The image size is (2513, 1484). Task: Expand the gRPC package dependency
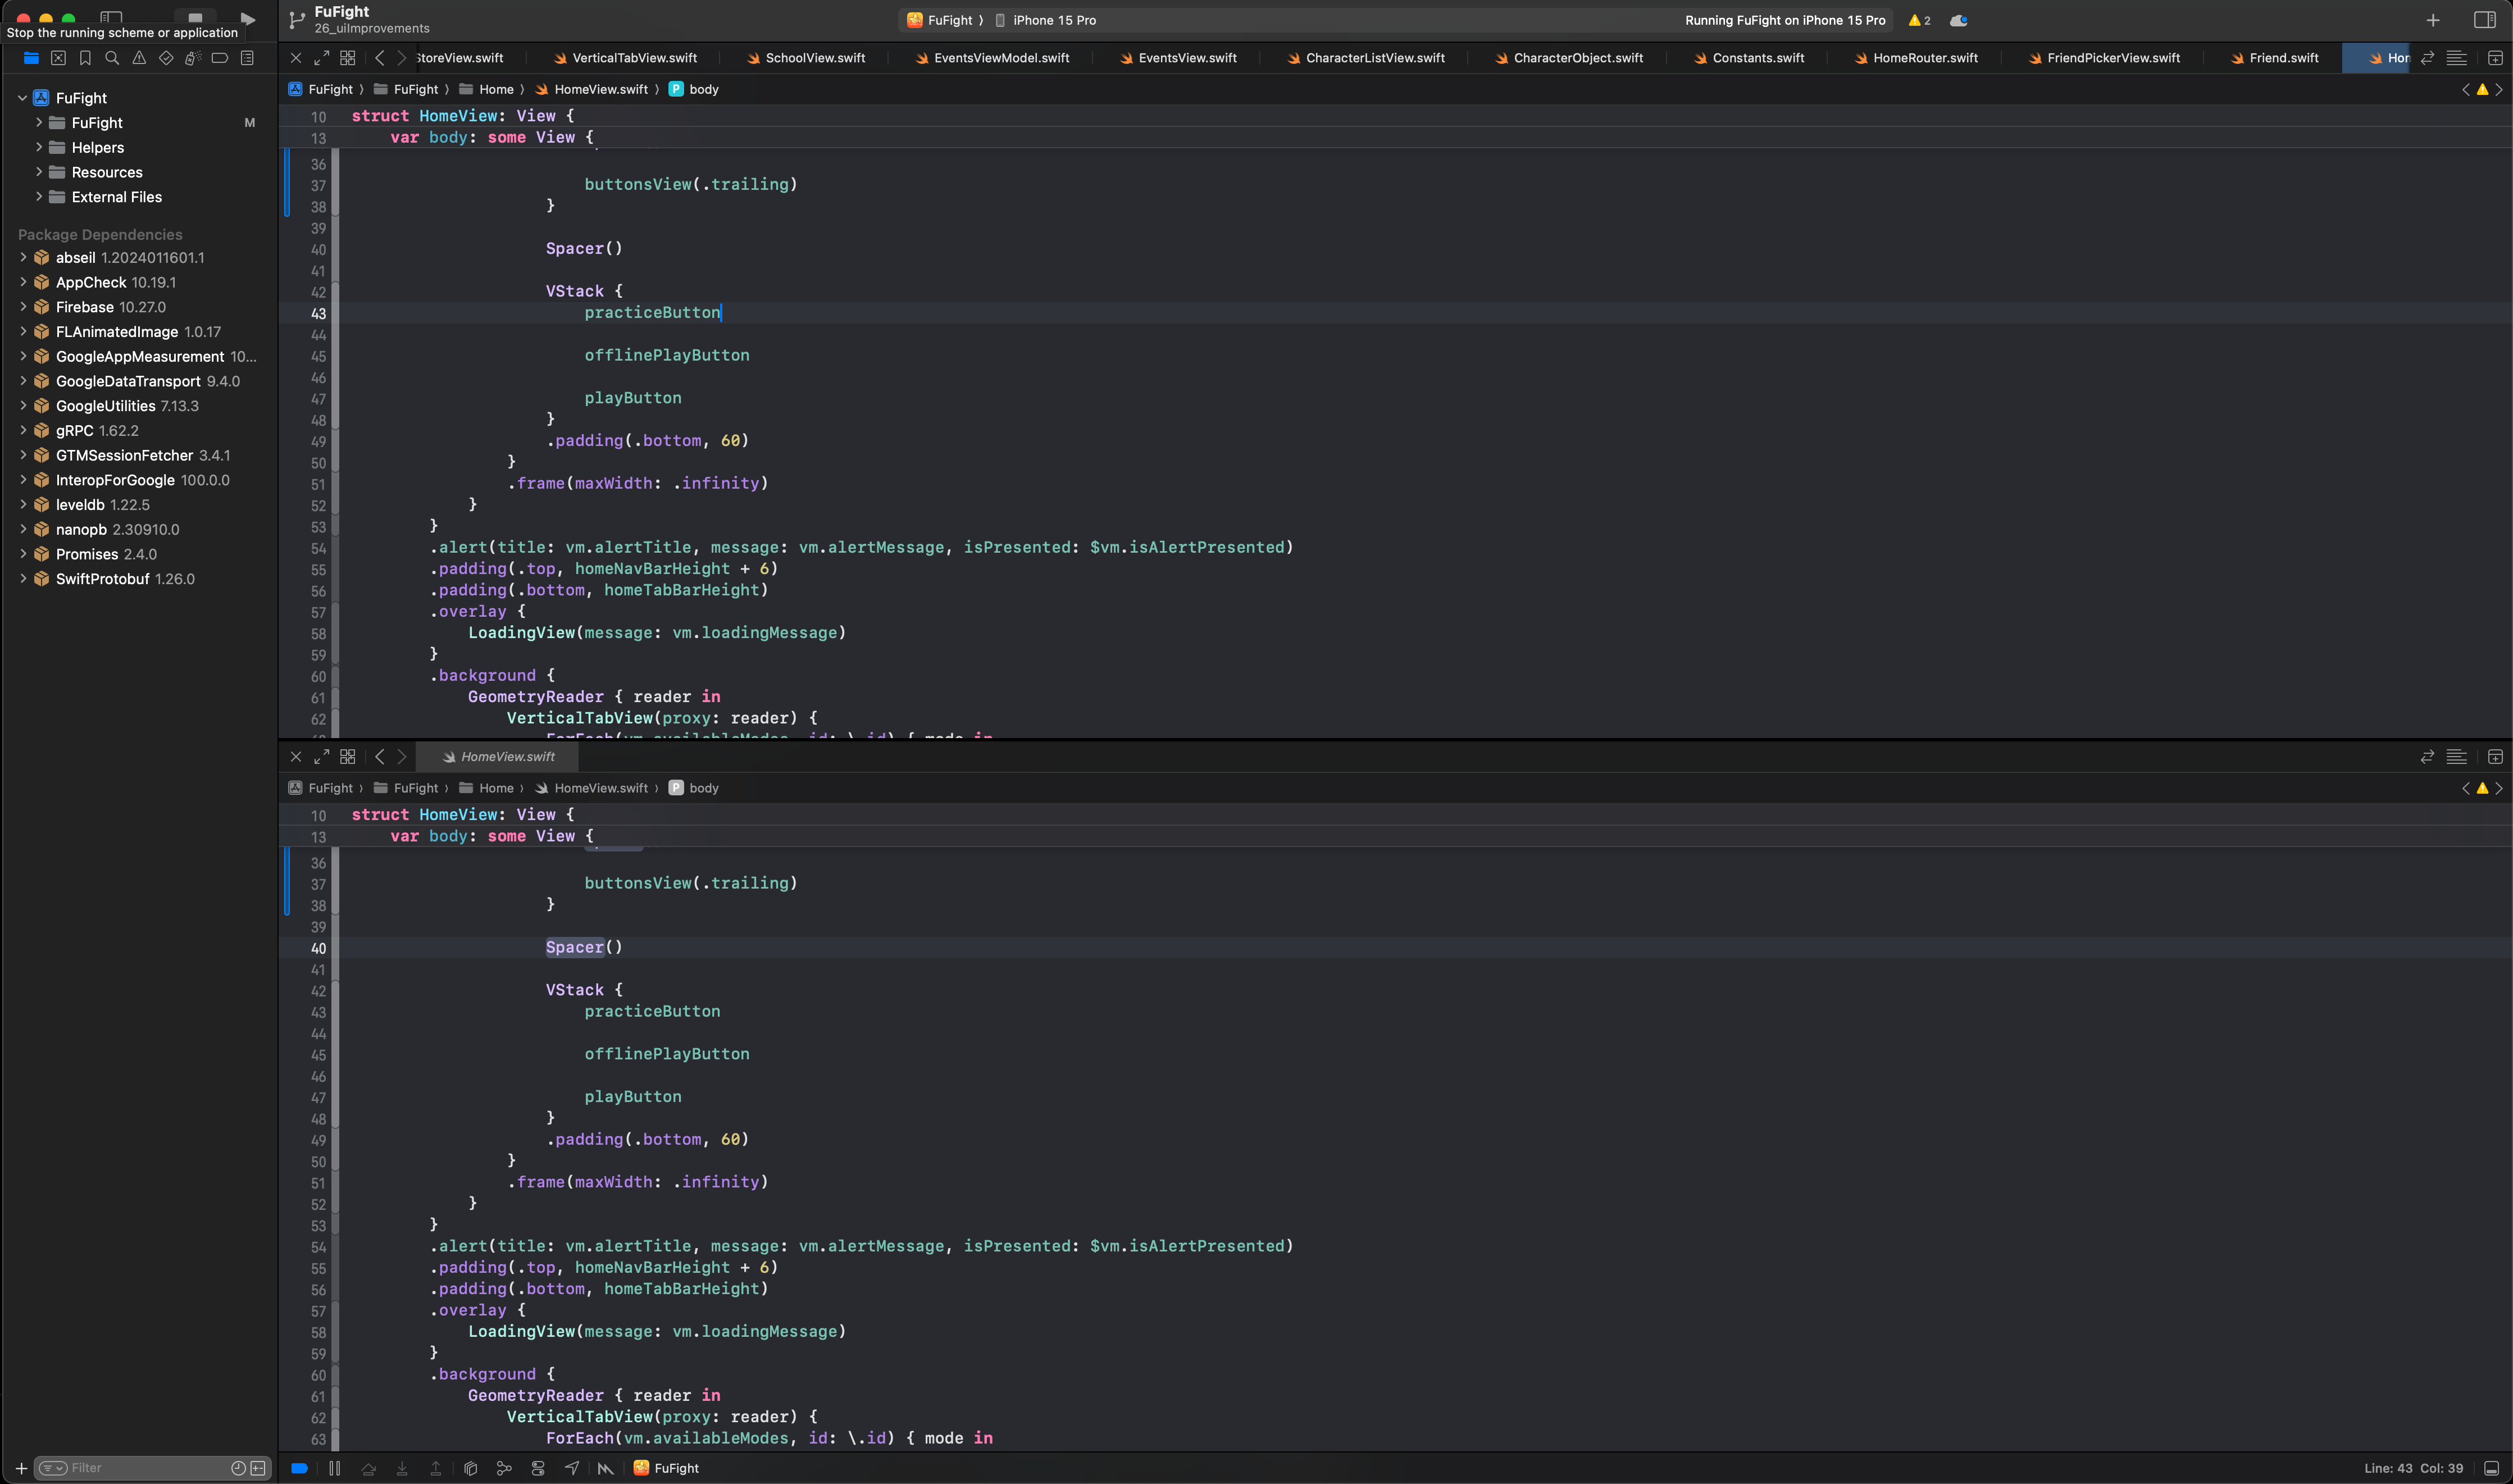click(x=23, y=430)
